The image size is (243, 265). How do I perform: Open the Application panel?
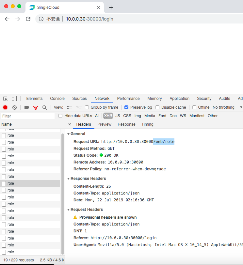[179, 99]
